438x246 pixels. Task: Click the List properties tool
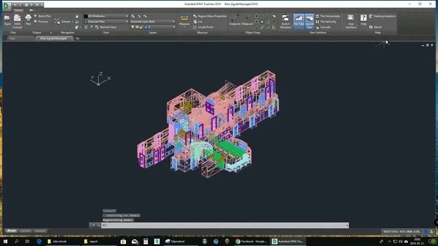tap(198, 21)
